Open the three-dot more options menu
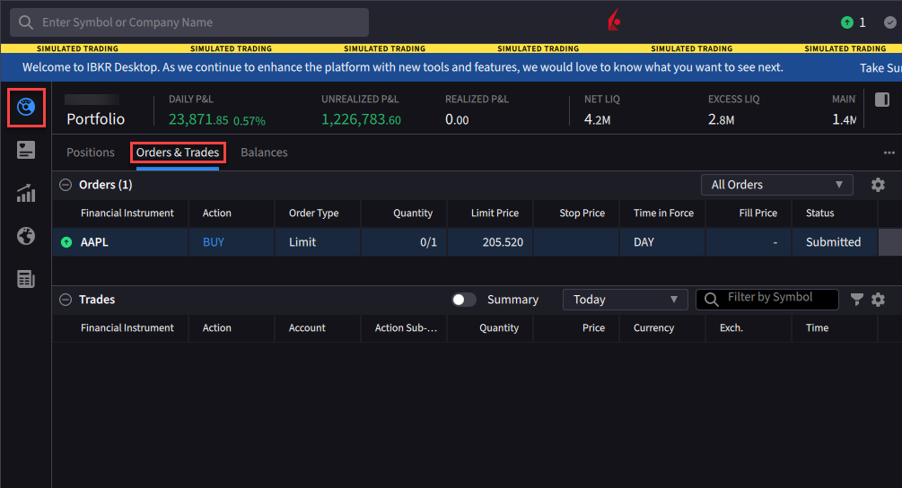902x488 pixels. (x=889, y=152)
